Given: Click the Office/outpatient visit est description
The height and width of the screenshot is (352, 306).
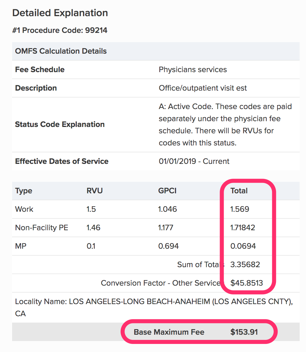Looking at the screenshot, I should click(203, 88).
